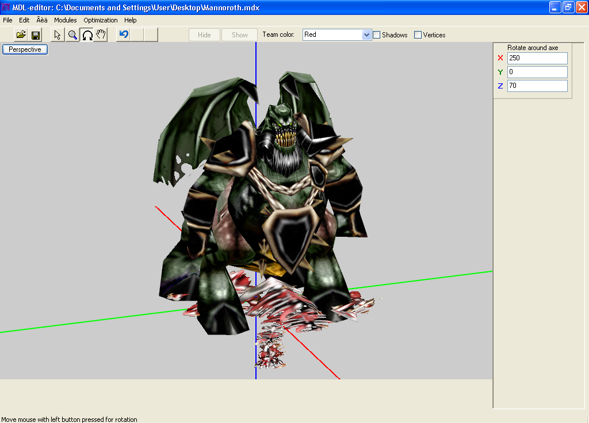This screenshot has height=423, width=589.
Task: Click the Hide button
Action: [x=204, y=35]
